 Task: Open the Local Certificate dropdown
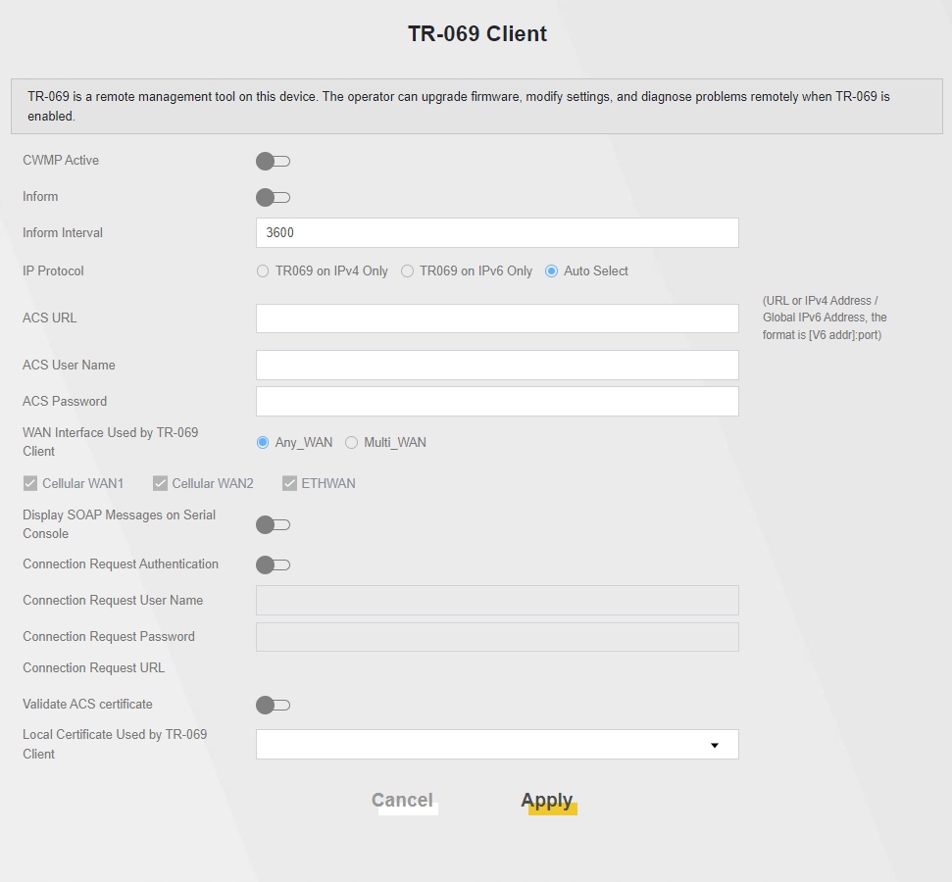pyautogui.click(x=496, y=745)
